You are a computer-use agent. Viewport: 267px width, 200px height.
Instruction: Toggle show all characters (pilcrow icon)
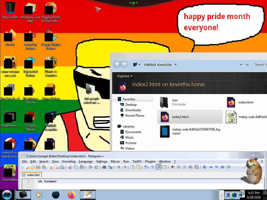point(152,167)
